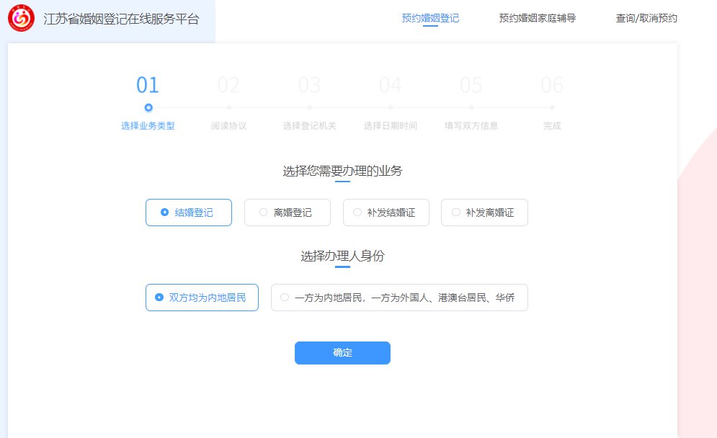
Task: Open 查询/取消预约 tab
Action: click(646, 18)
